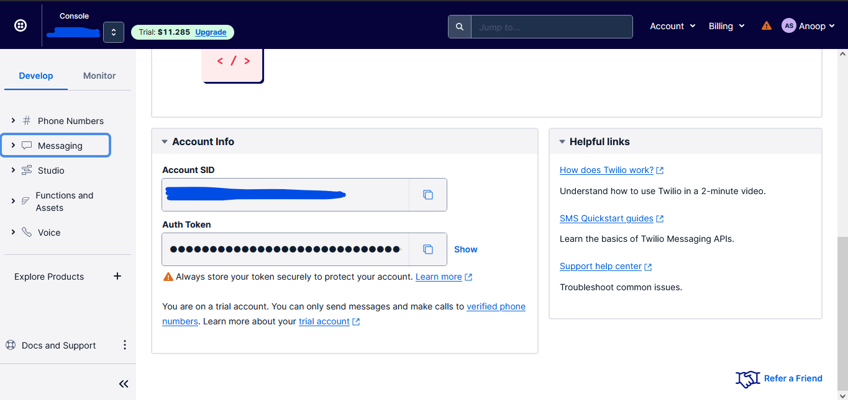Expand the Messaging section chevron
The width and height of the screenshot is (848, 400).
click(x=13, y=145)
